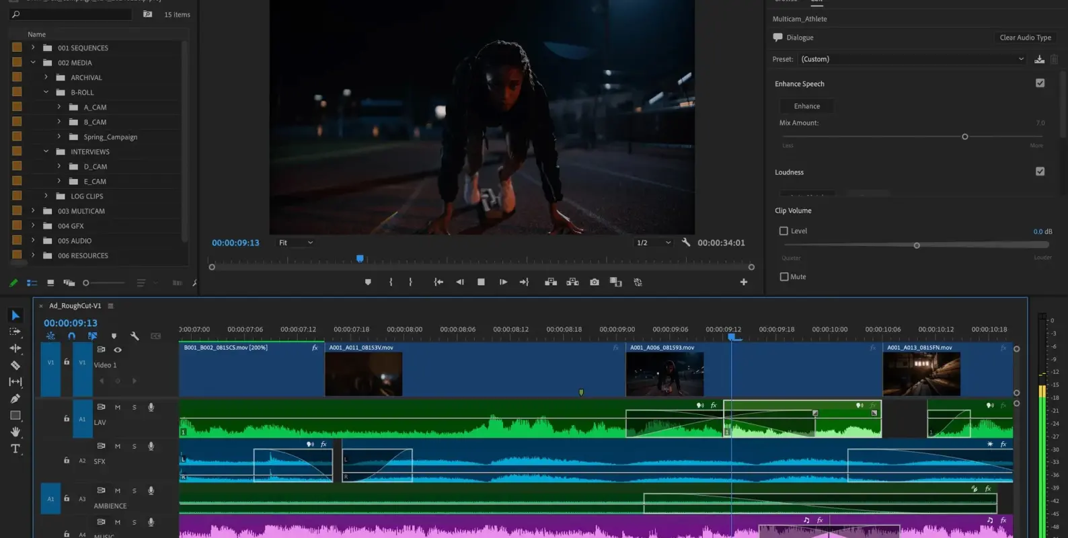Toggle Video 1 track output eye
The height and width of the screenshot is (538, 1068).
118,350
